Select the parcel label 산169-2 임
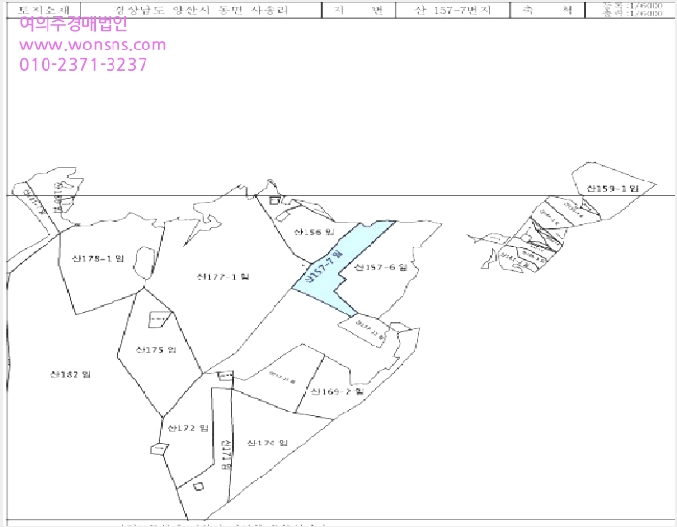The height and width of the screenshot is (527, 677). 338,392
